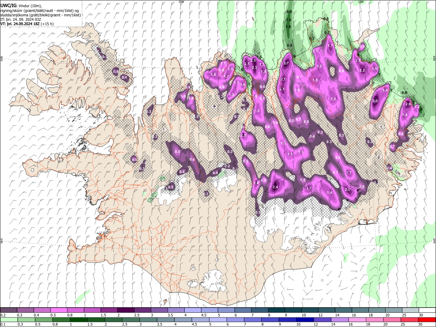The width and height of the screenshot is (436, 327).
Task: Pick the 7 periwinkle blue rain legend swatch
Action: [x=253, y=320]
